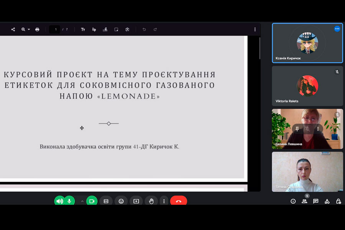Open more options on Галина Левшина tile
Screen dimensions: 345x230
318,129
